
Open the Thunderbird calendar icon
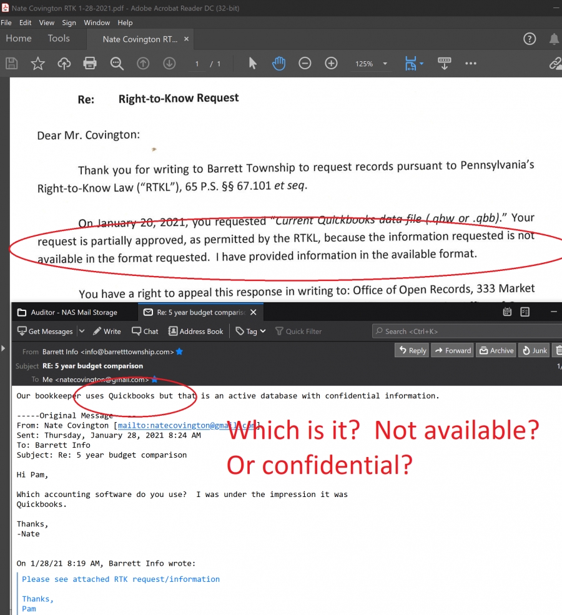tap(507, 312)
